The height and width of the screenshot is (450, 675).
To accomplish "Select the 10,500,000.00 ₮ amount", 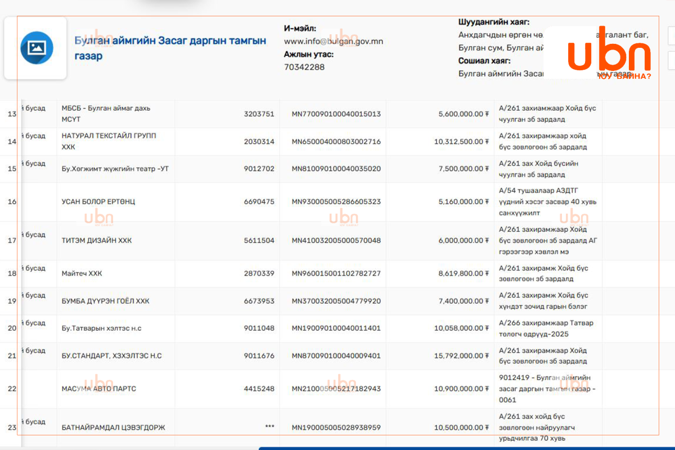I will (x=461, y=427).
